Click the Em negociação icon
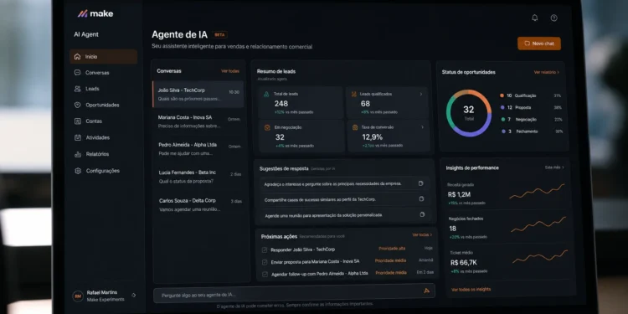628x314 pixels. (267, 127)
